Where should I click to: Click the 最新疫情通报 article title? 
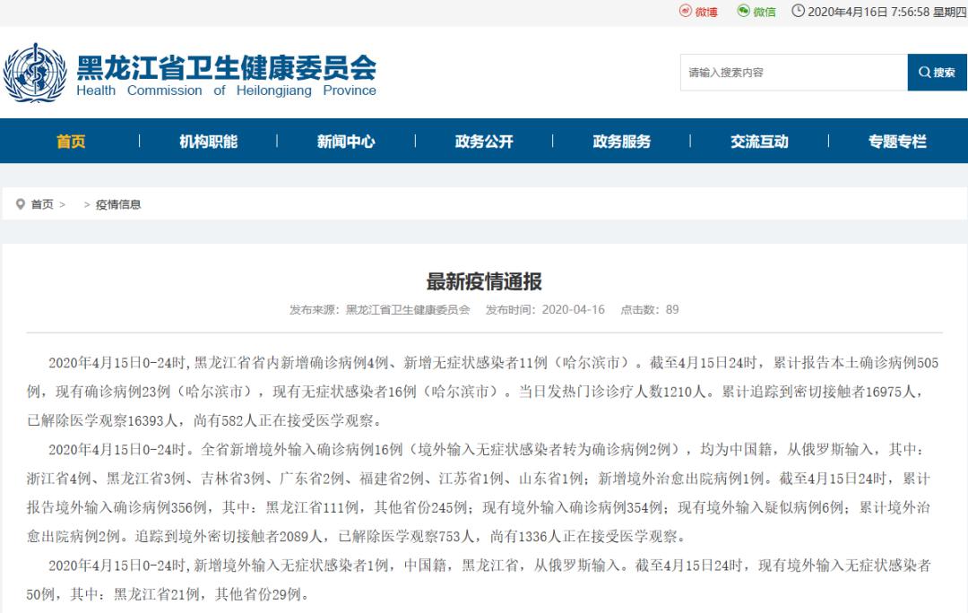[x=484, y=281]
